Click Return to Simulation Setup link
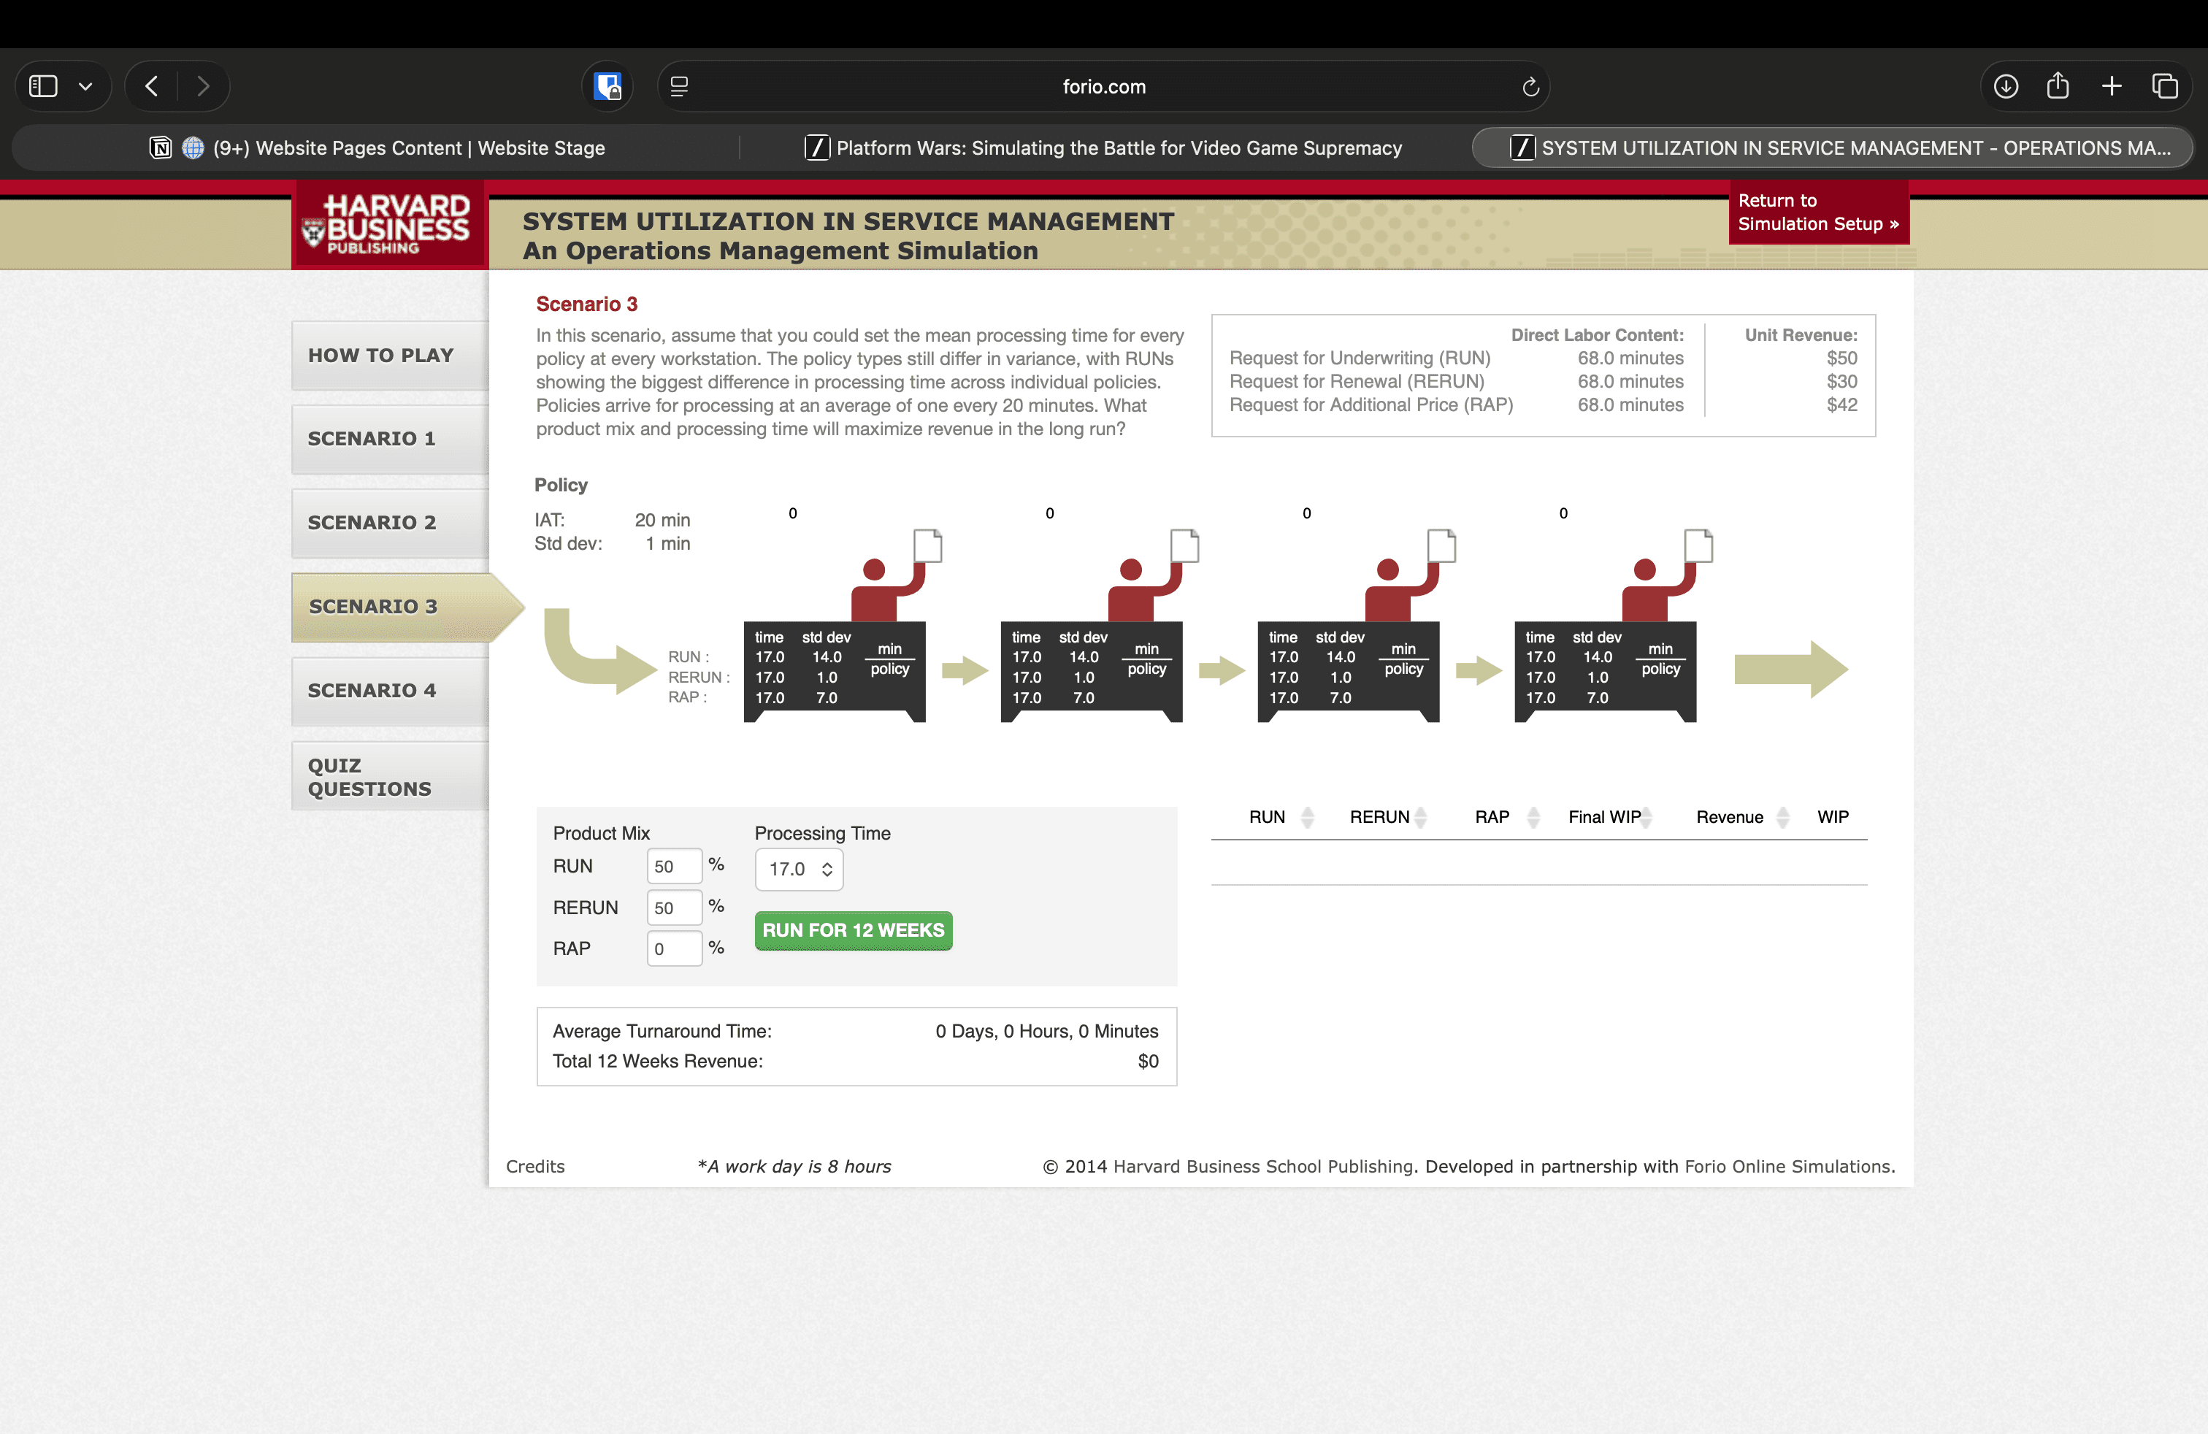Viewport: 2208px width, 1434px height. click(1817, 212)
